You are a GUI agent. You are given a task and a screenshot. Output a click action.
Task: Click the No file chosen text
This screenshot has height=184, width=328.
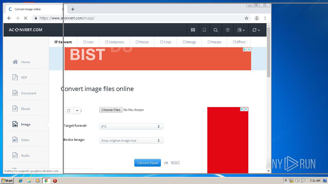pos(134,110)
